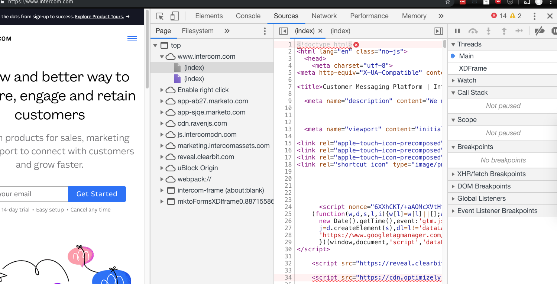Click the code editor vertical scrollbar

coord(445,44)
